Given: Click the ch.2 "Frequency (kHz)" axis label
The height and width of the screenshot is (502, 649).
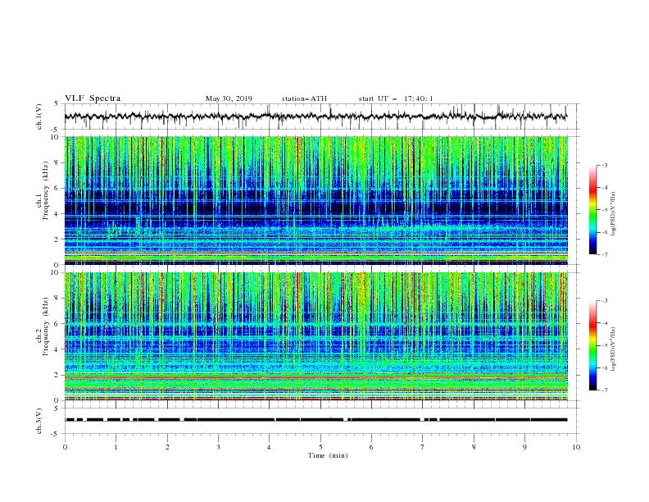Looking at the screenshot, I should tap(46, 326).
